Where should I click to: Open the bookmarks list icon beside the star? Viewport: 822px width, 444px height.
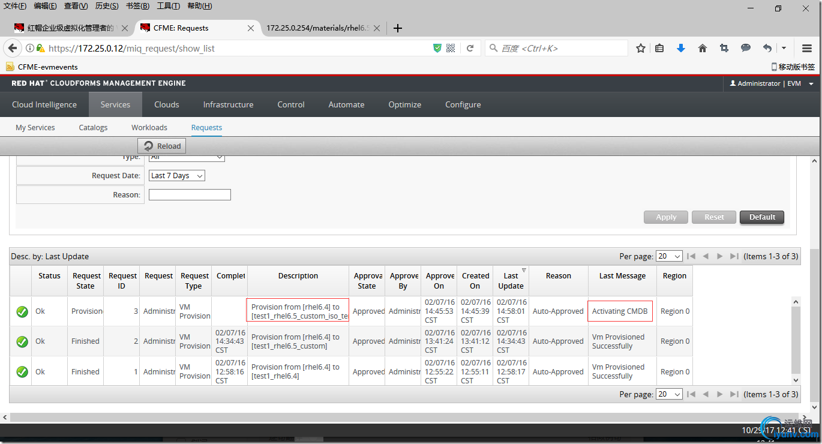(659, 48)
